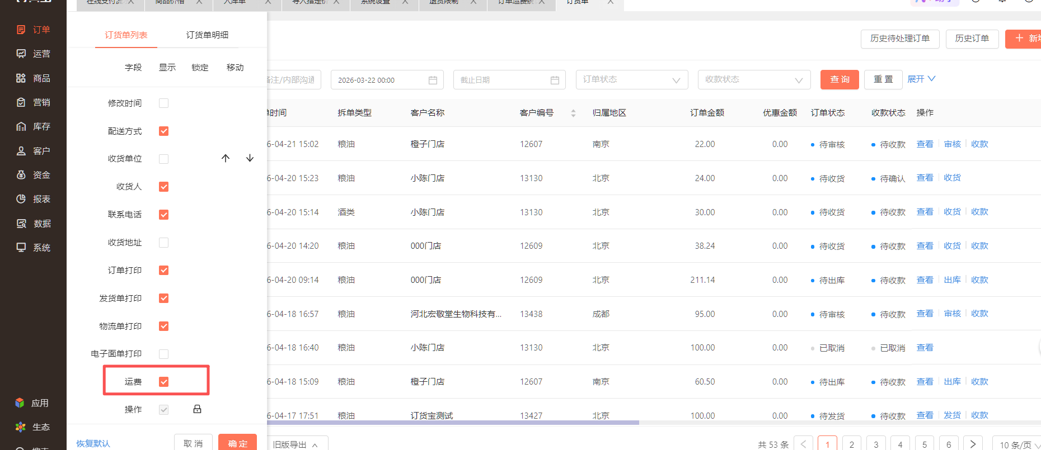Open the 应用 cube icon
Screen dimensions: 1041x450
tap(20, 403)
